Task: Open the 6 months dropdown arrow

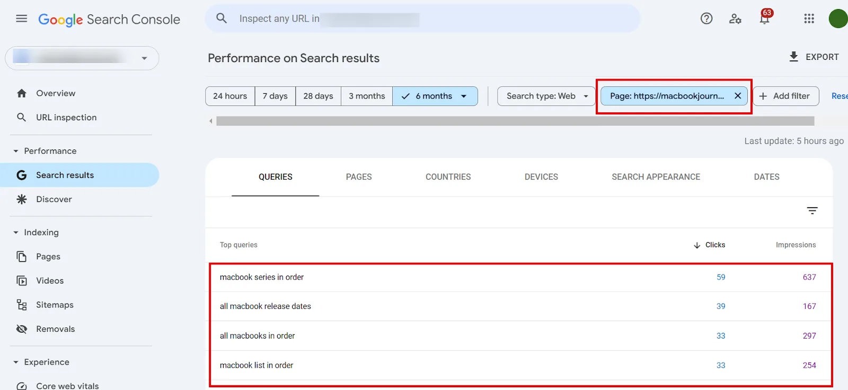Action: (464, 96)
